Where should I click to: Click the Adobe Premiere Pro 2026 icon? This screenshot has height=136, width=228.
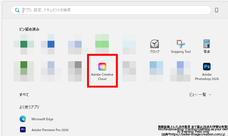(23, 129)
